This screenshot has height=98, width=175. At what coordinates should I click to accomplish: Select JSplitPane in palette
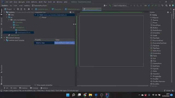tap(155, 66)
